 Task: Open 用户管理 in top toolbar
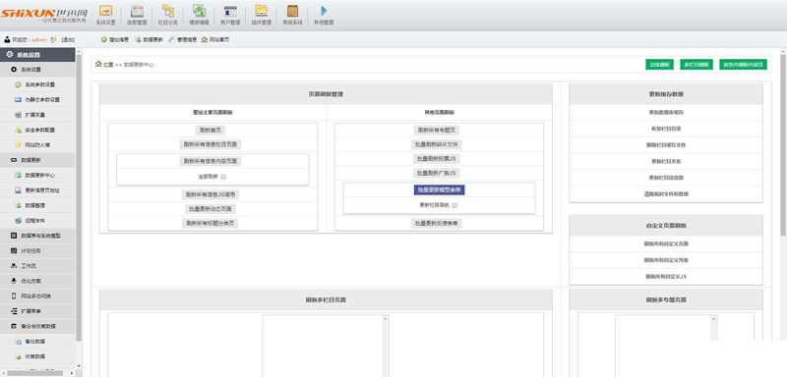pyautogui.click(x=230, y=11)
